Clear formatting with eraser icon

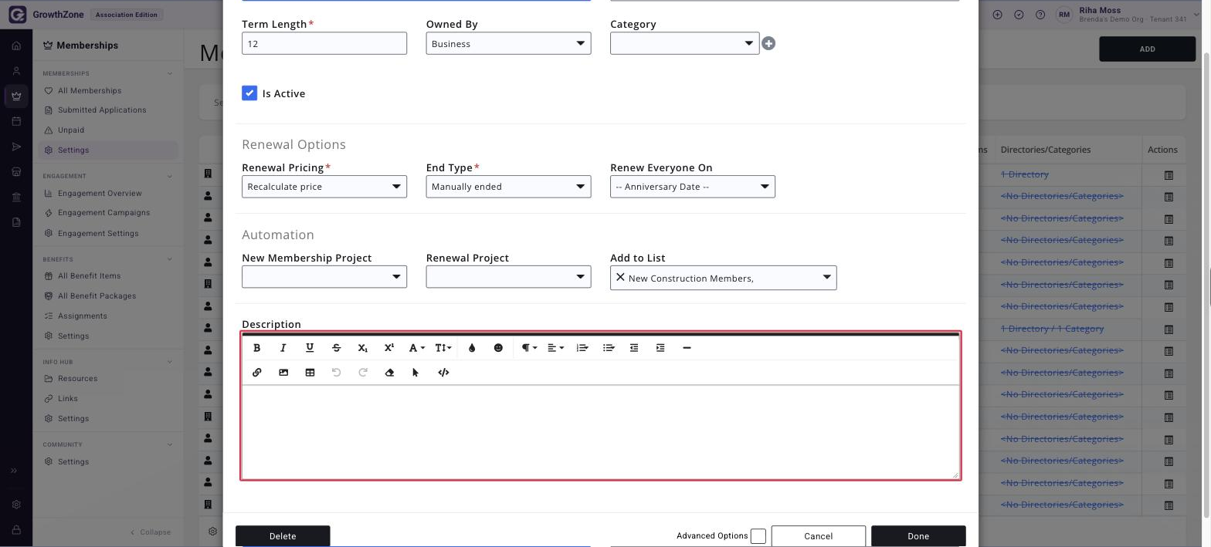(389, 373)
